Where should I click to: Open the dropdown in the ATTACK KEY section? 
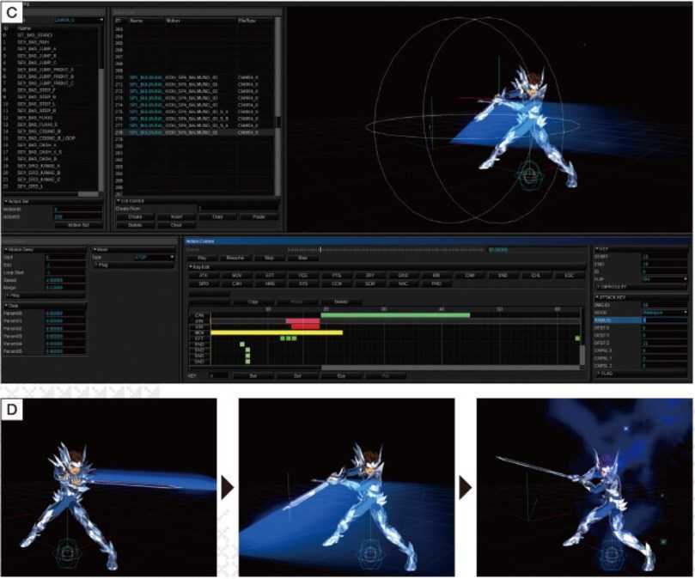click(x=665, y=313)
